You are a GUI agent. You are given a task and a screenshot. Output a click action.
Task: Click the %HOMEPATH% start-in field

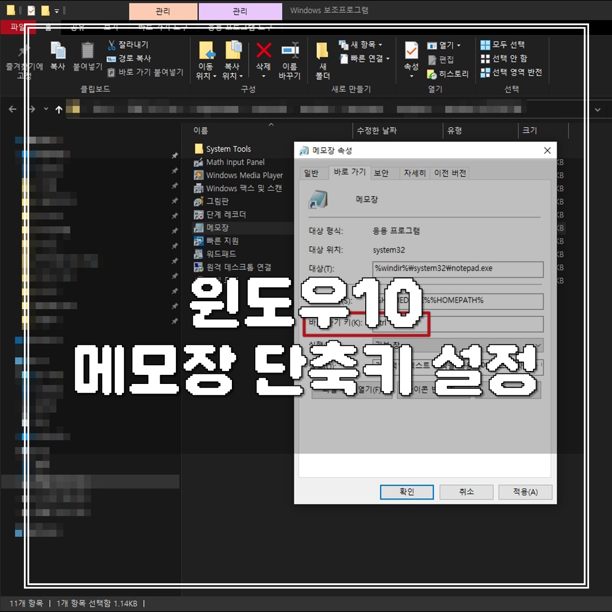coord(458,301)
